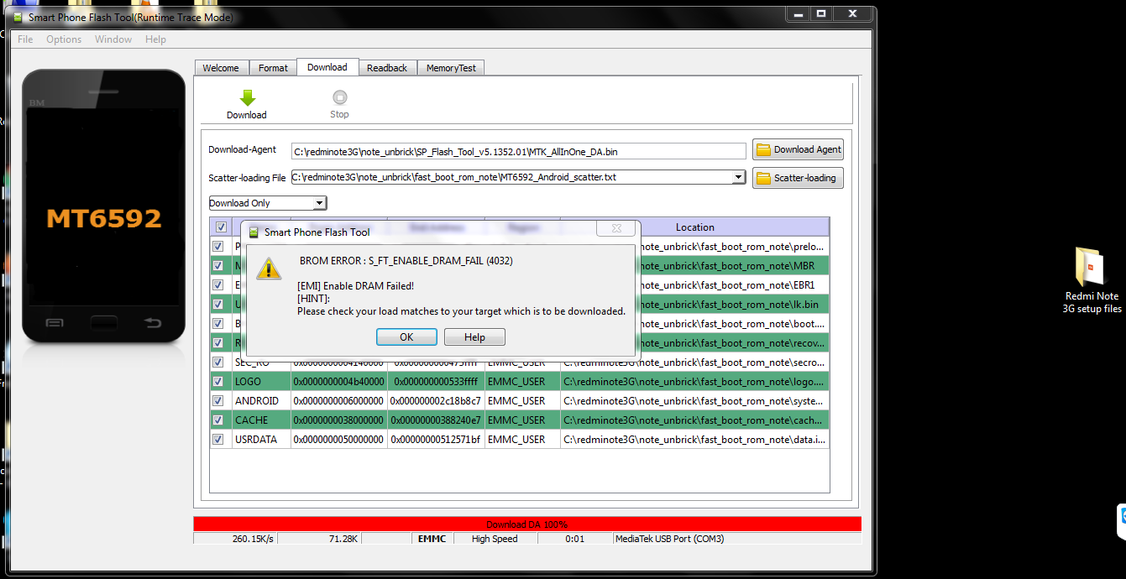Click the Scatter-loading folder button

798,178
